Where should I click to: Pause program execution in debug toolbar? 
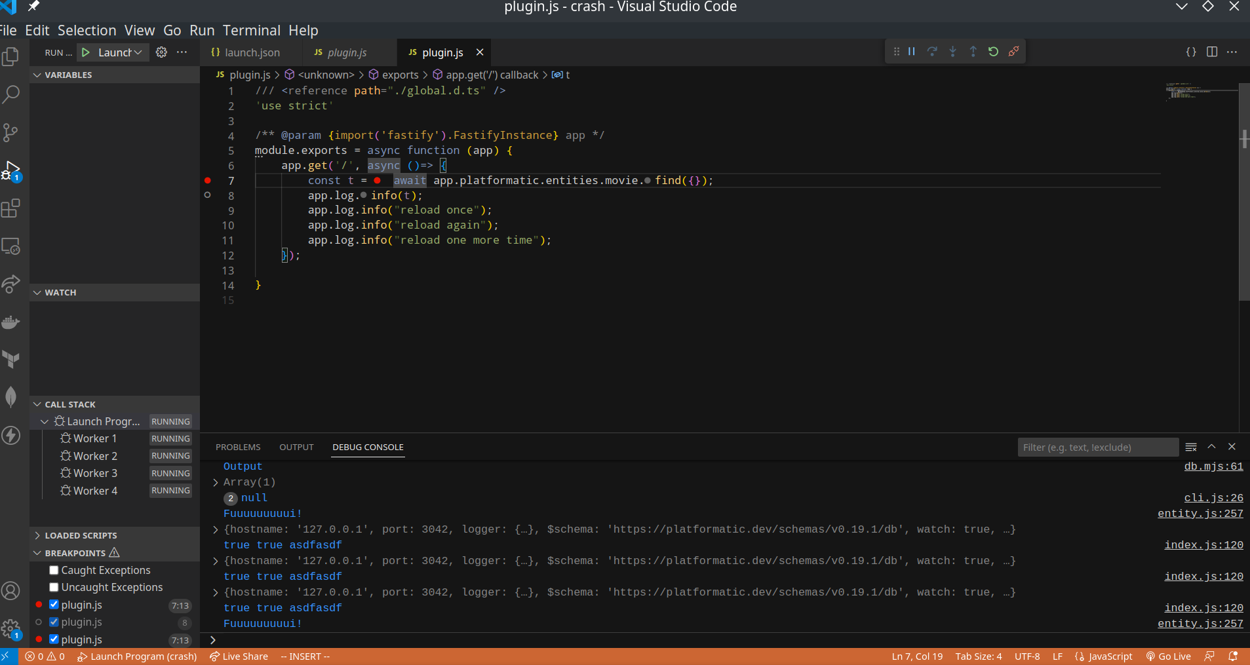(912, 51)
